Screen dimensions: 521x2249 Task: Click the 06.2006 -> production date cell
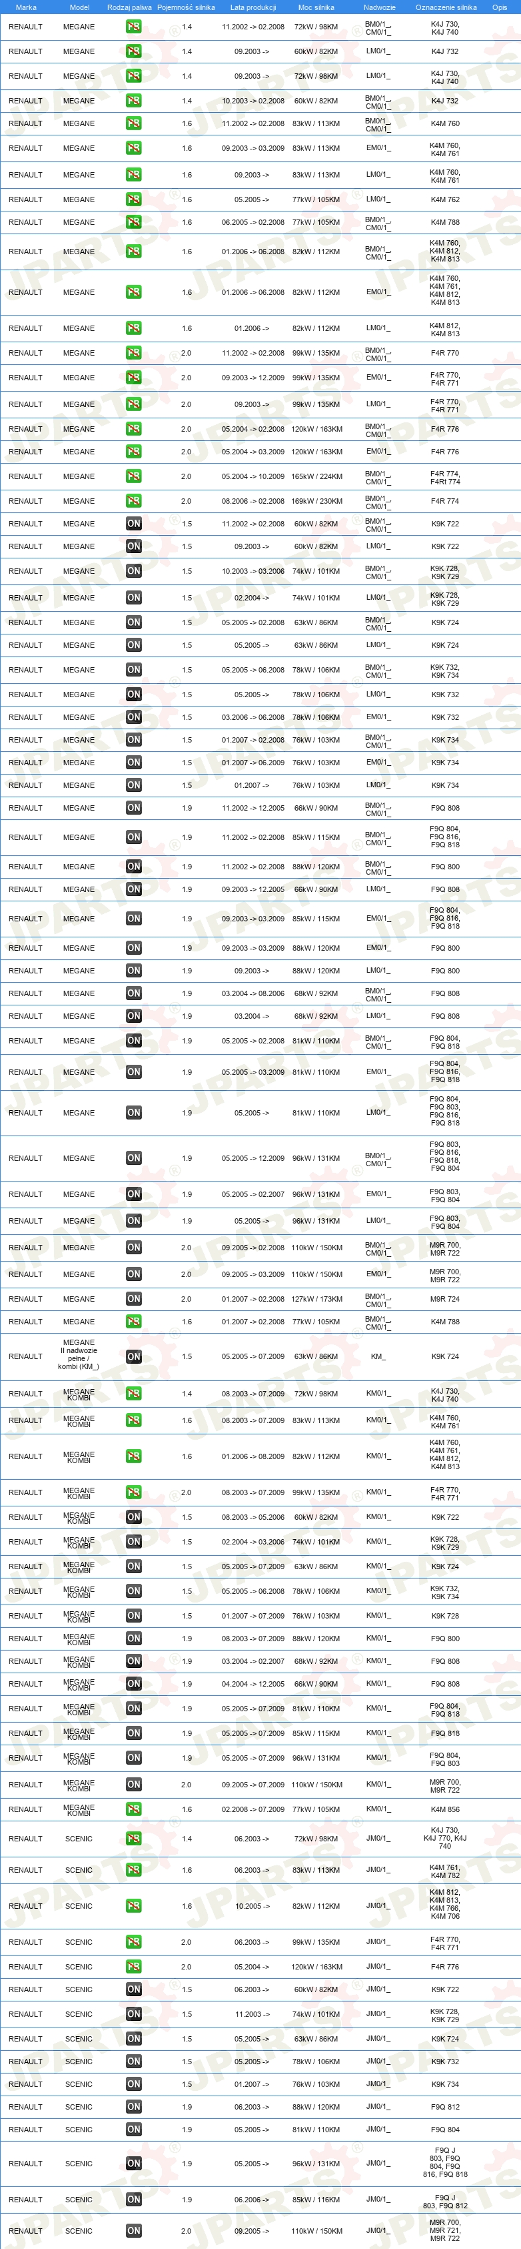(252, 2199)
